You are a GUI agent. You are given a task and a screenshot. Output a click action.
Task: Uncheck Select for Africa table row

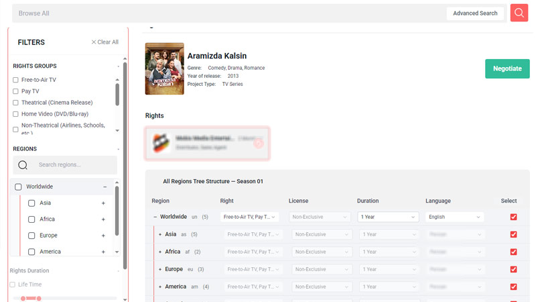tap(513, 252)
